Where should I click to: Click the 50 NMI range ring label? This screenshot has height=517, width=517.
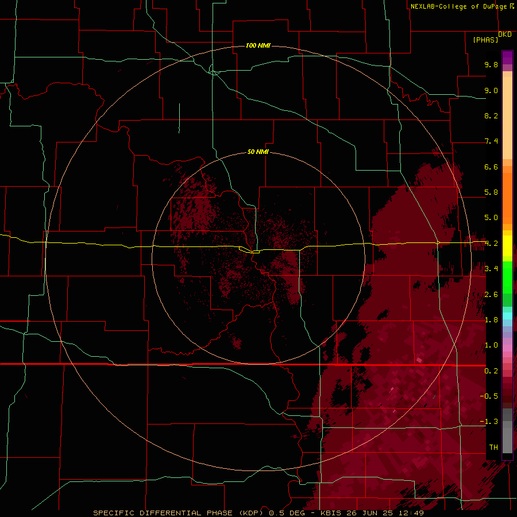coord(258,152)
